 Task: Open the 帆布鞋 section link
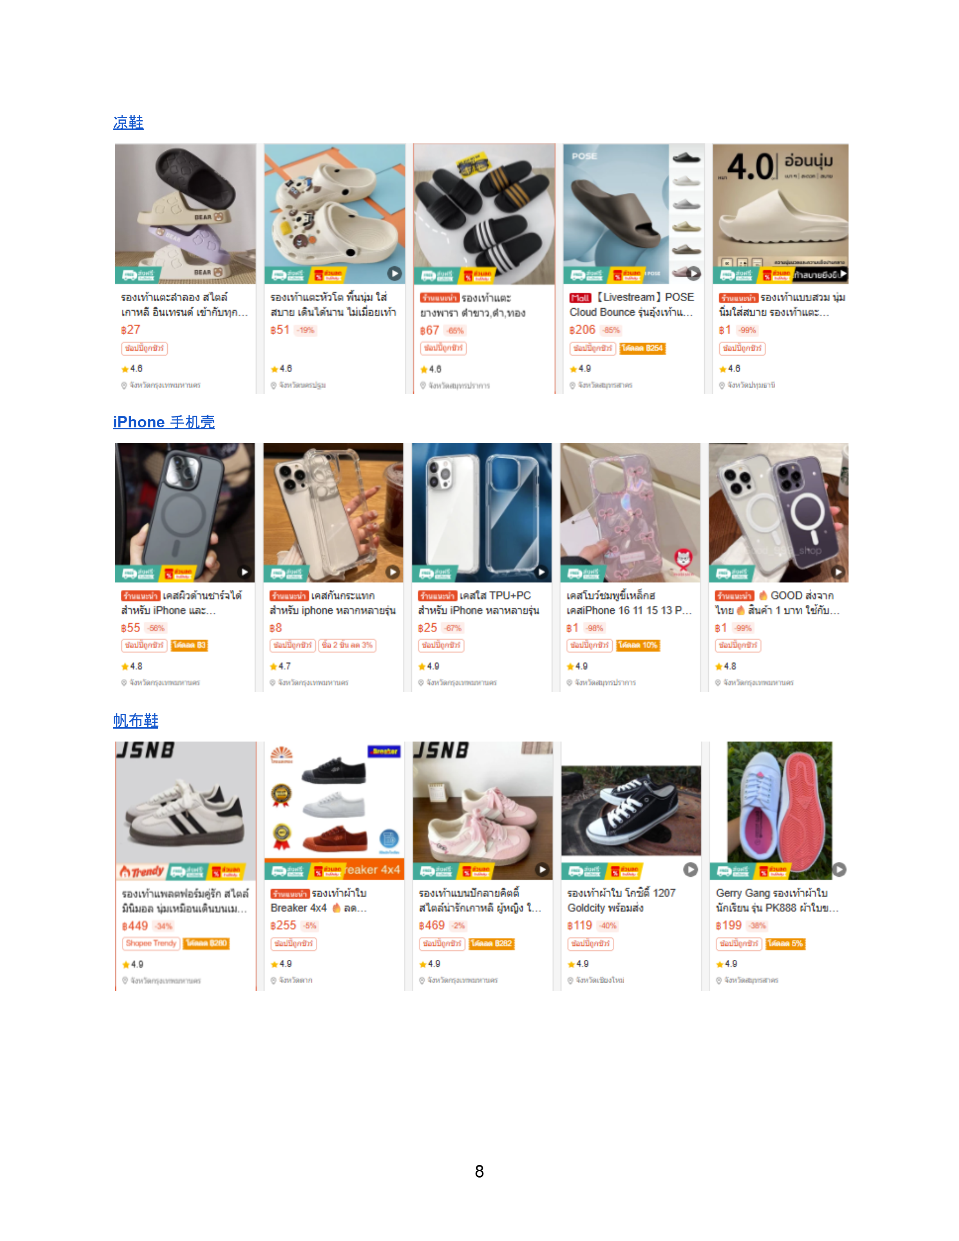pos(135,720)
